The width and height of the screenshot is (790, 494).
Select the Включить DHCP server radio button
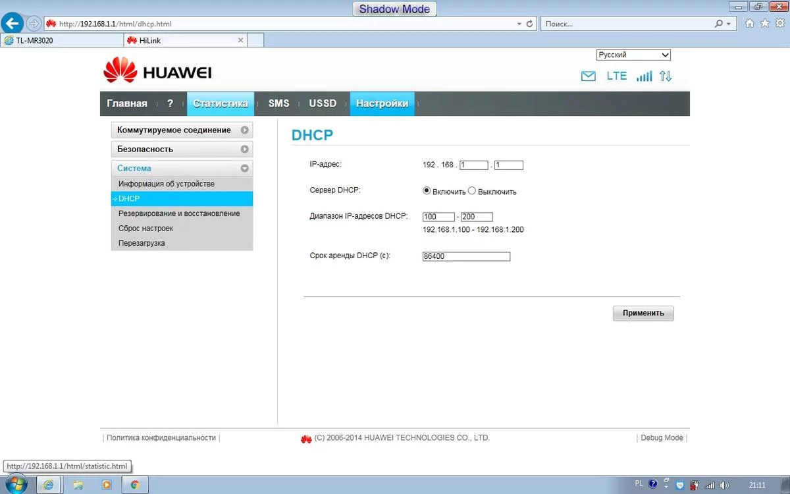point(427,191)
